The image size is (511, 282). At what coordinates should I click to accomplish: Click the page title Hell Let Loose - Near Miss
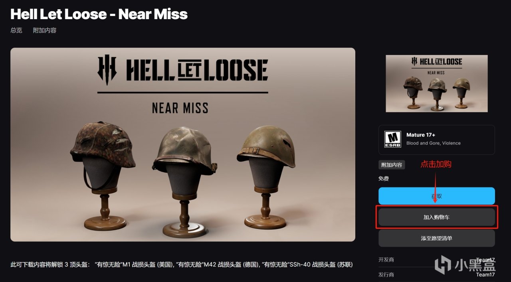point(99,14)
